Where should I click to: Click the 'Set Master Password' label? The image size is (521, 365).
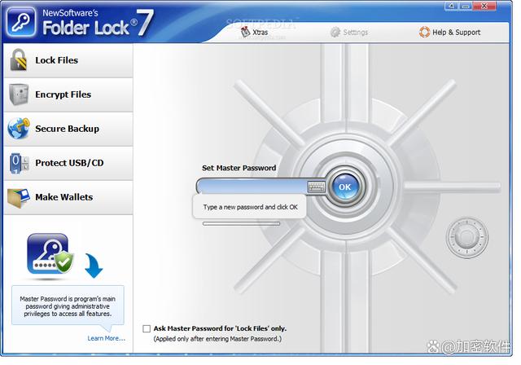pos(239,168)
